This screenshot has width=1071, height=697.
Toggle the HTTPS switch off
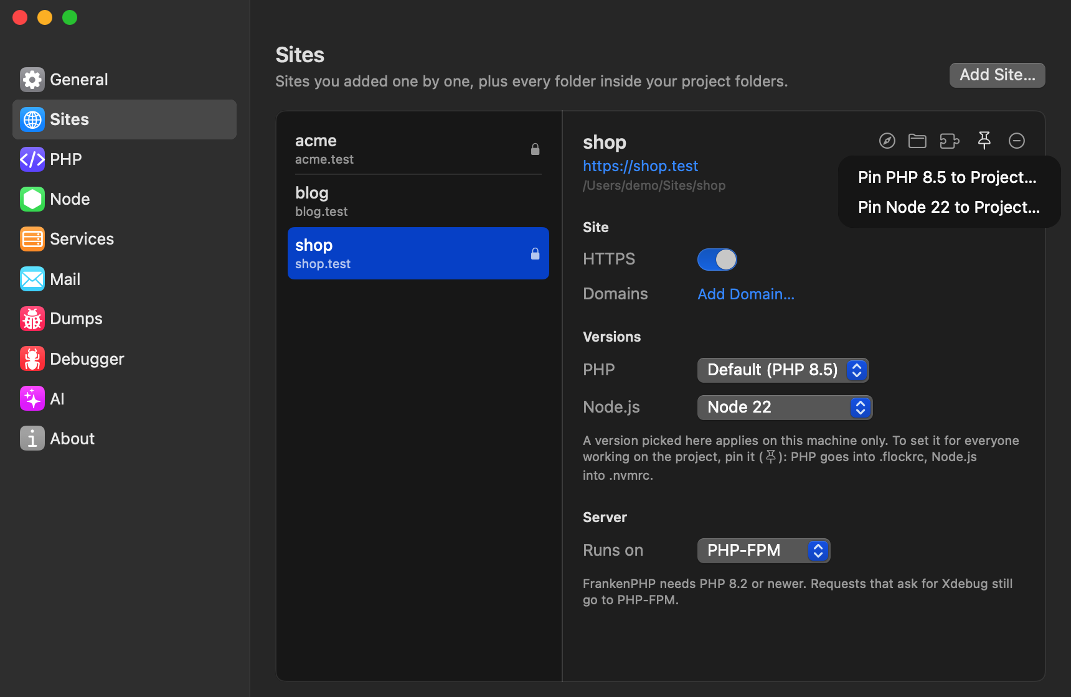[x=717, y=260]
